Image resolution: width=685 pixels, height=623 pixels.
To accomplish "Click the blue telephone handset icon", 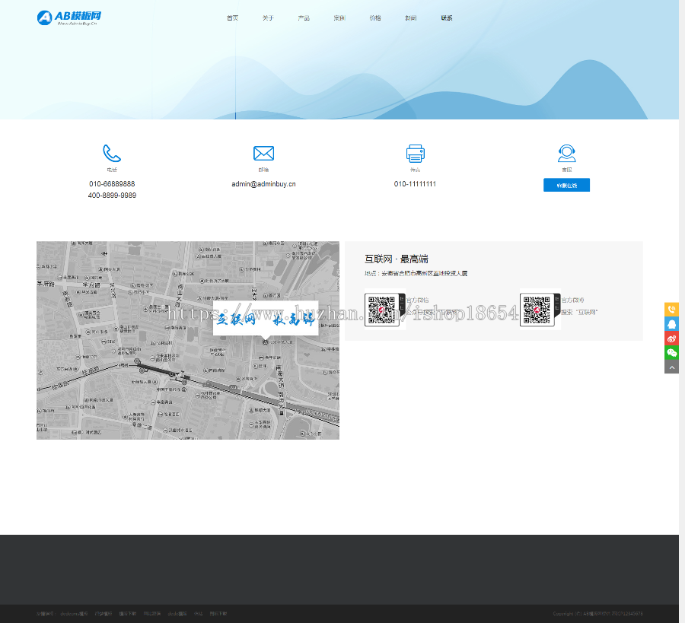I will click(x=112, y=153).
